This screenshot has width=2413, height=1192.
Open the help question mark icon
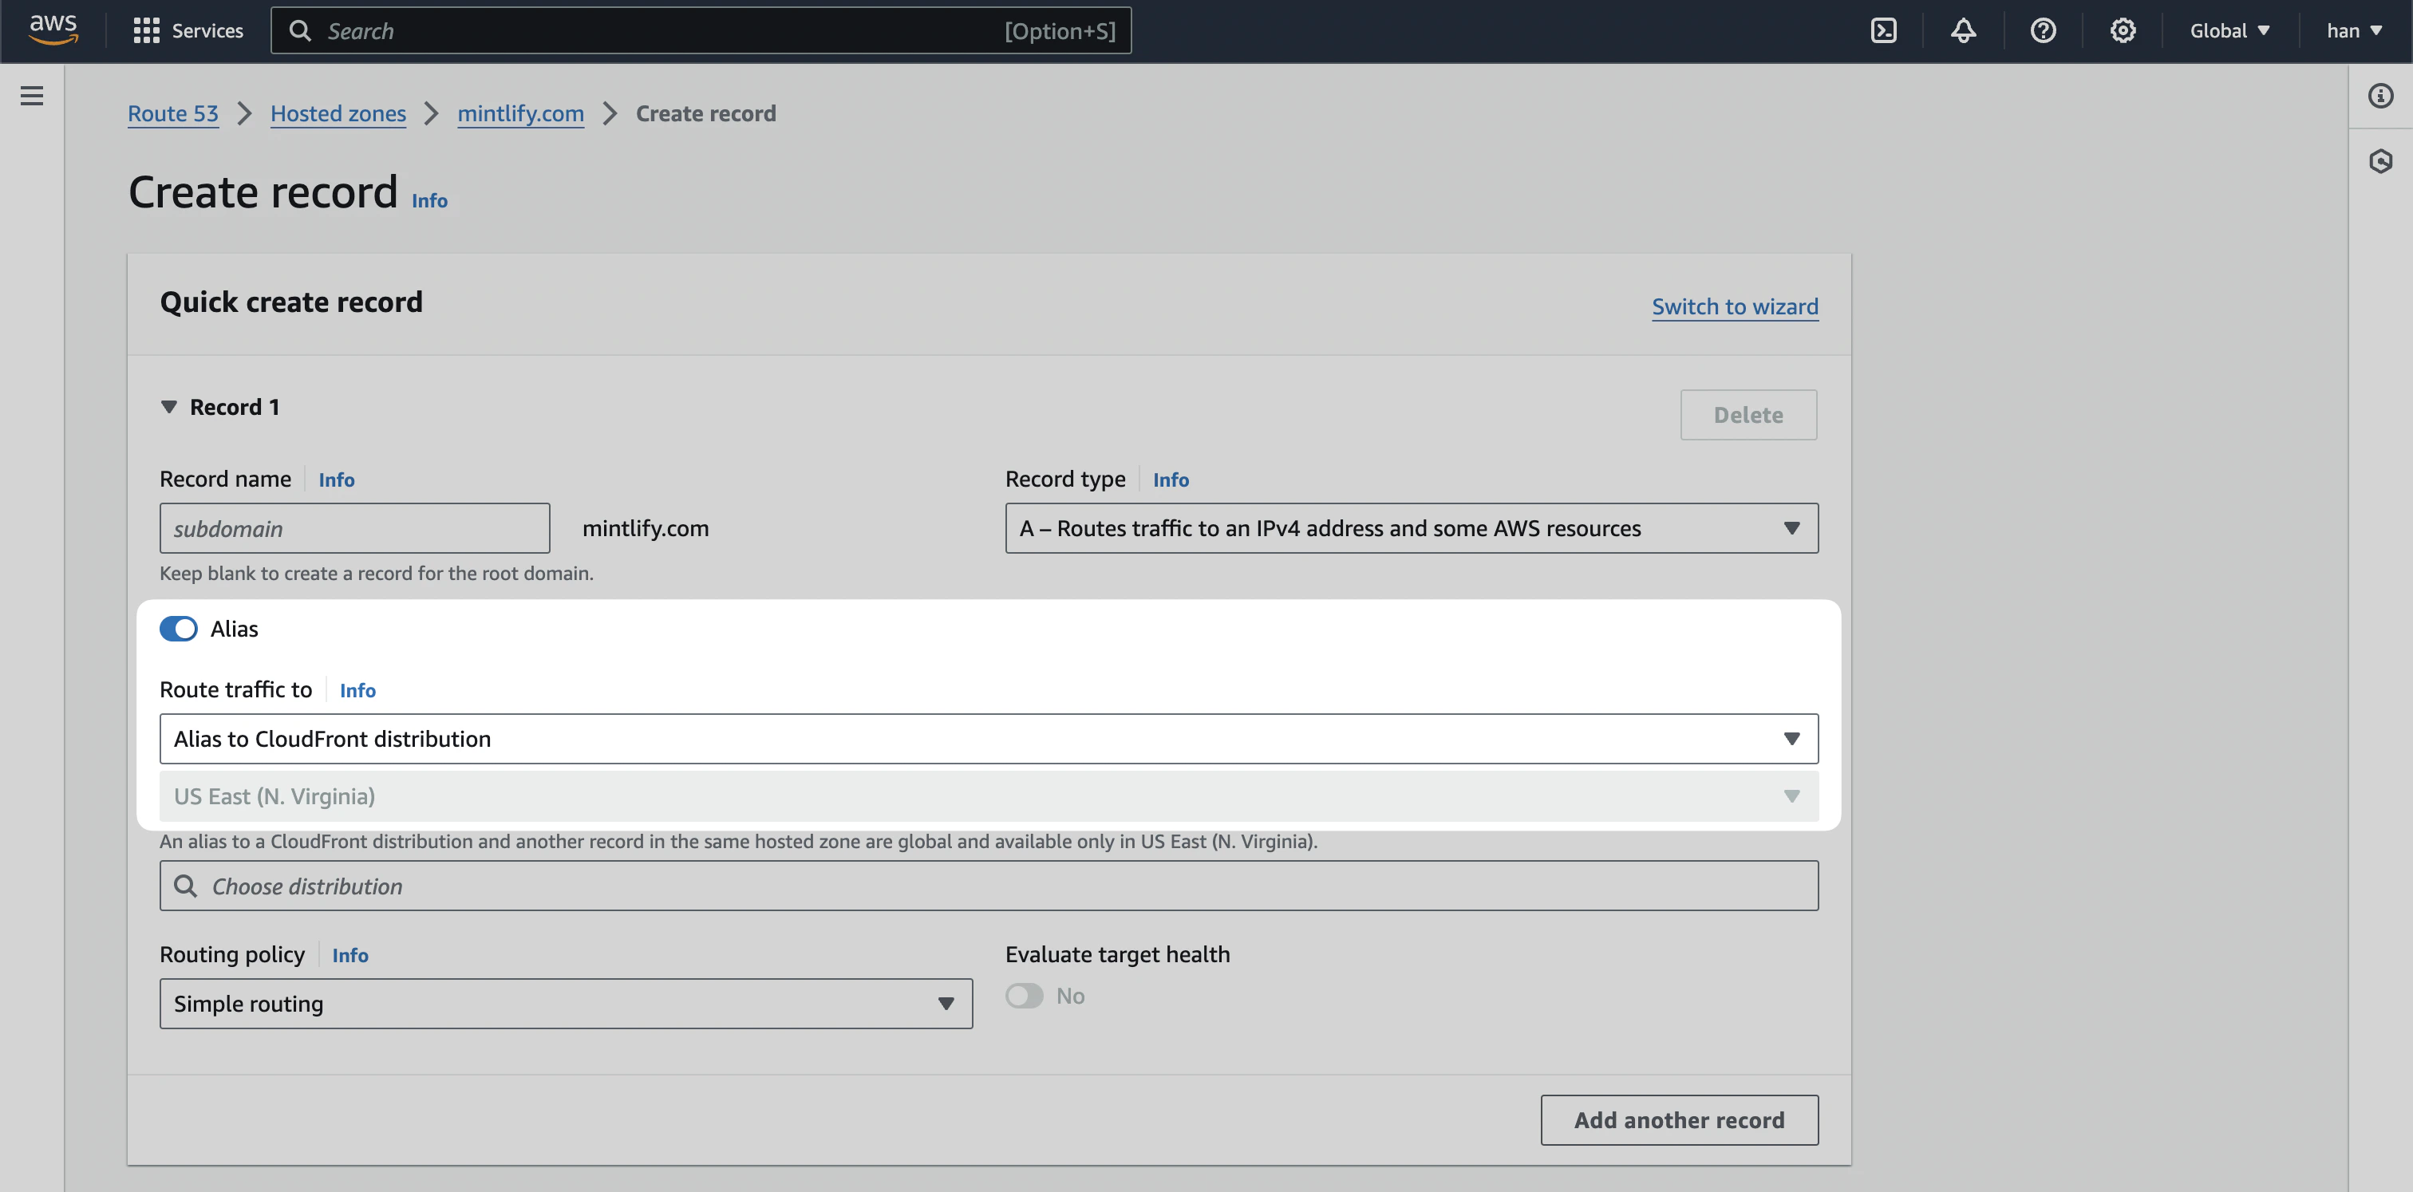pyautogui.click(x=2043, y=30)
